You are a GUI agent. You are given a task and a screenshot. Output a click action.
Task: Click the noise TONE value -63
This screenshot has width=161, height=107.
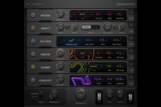(x=109, y=14)
